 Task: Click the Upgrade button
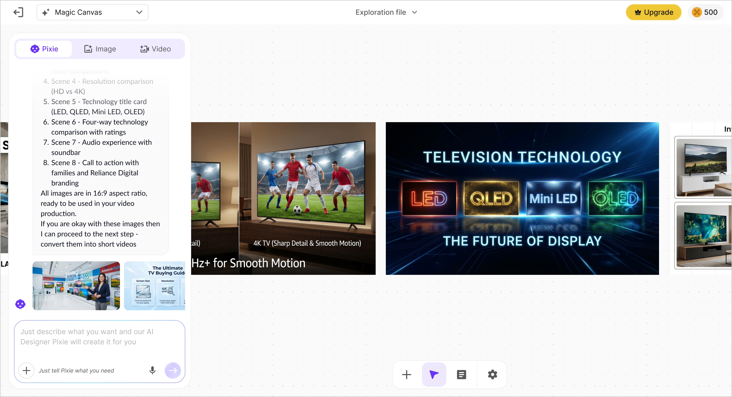(653, 12)
